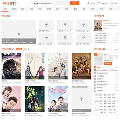Click the magnifier icon in search box
The width and height of the screenshot is (120, 120).
pos(32,3)
